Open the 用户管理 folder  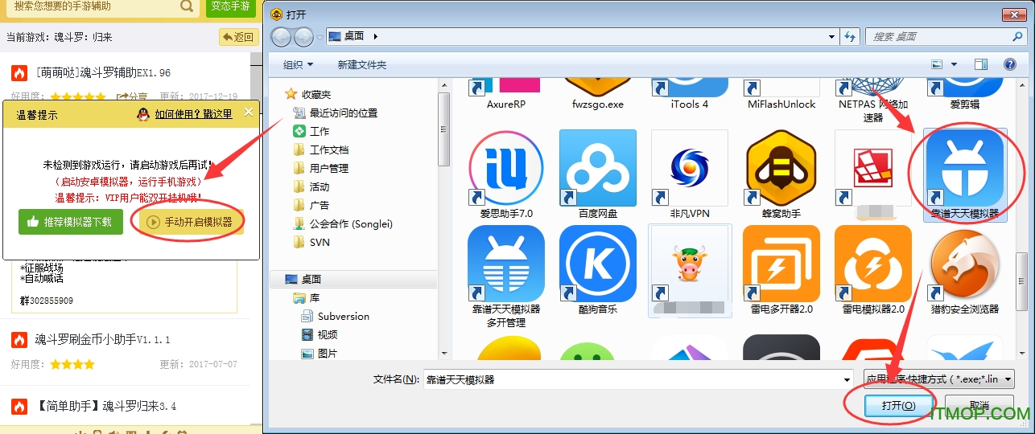320,168
